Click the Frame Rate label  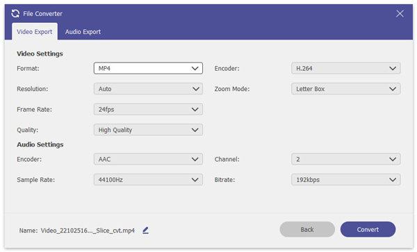(x=34, y=110)
